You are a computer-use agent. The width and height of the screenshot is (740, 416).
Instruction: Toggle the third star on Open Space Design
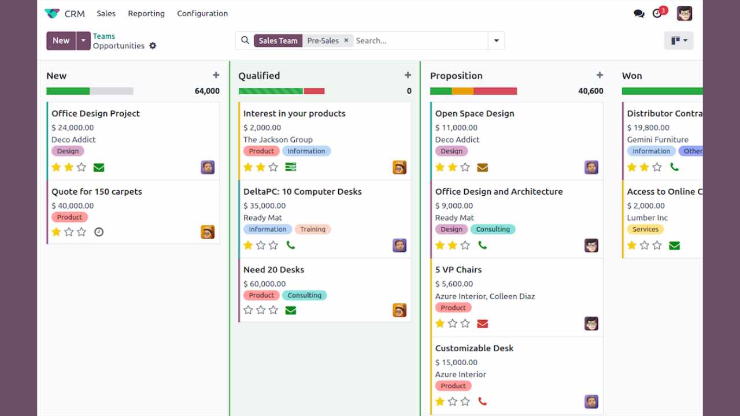coord(465,167)
